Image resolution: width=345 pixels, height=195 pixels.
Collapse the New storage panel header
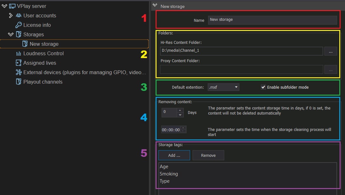pyautogui.click(x=155, y=5)
